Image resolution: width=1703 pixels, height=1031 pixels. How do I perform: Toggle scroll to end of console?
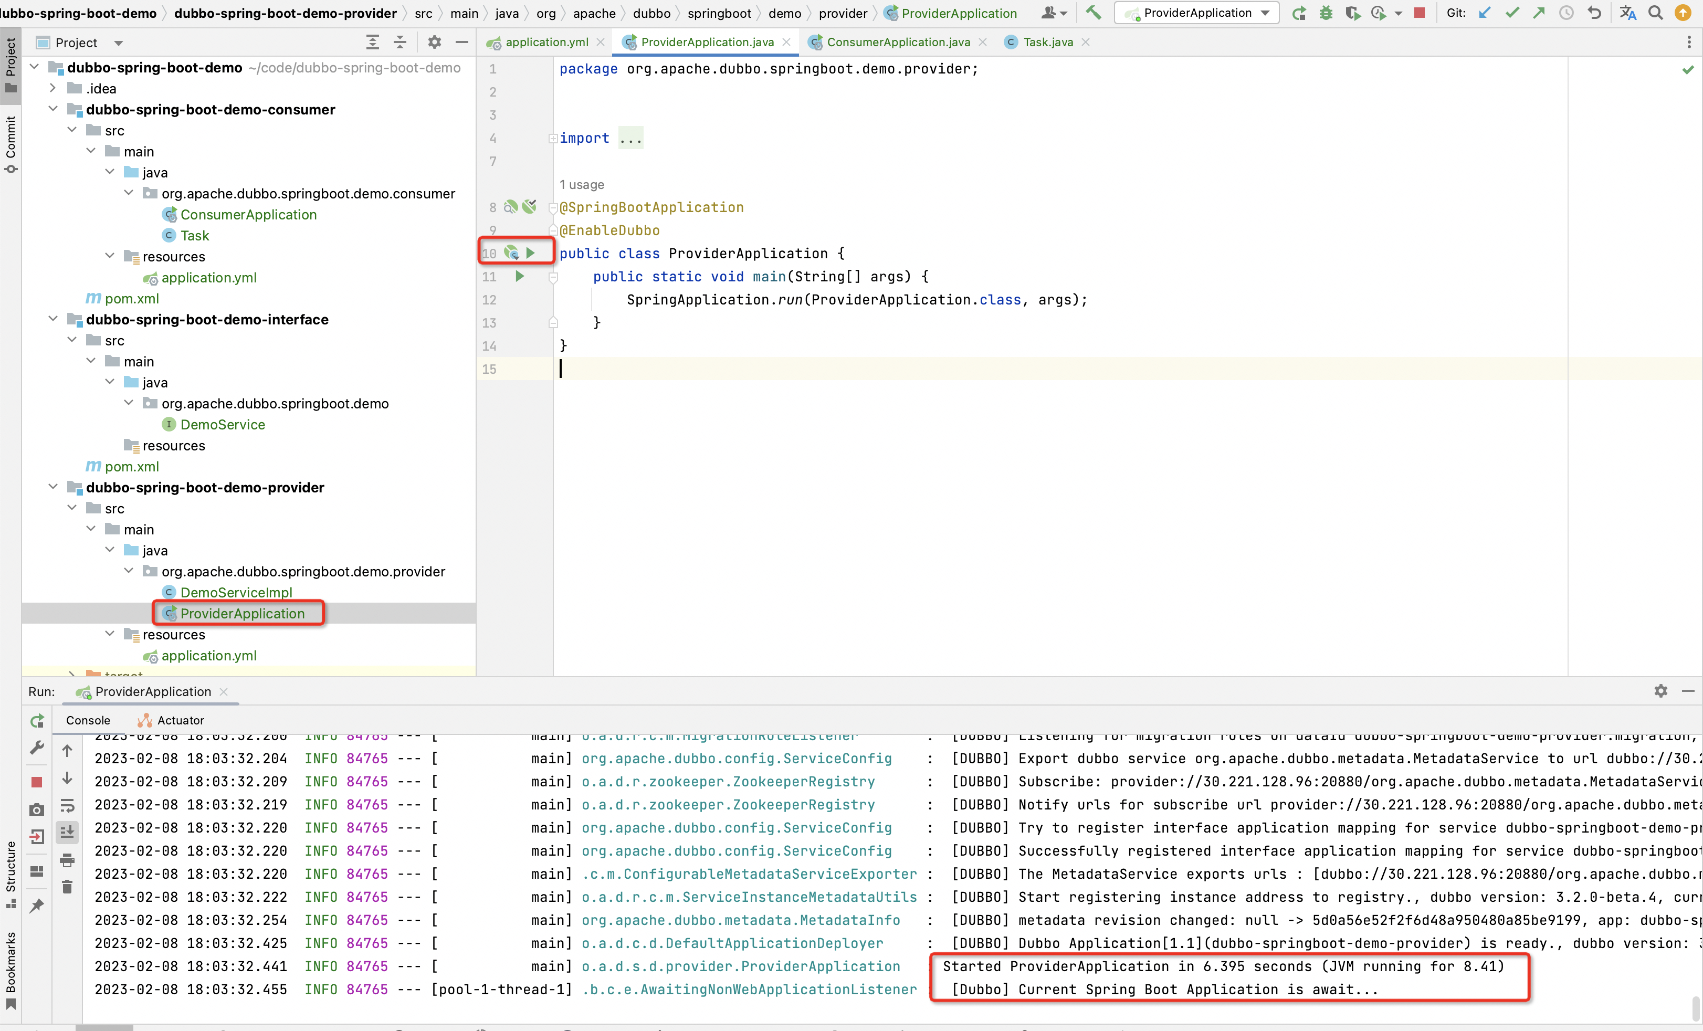[x=67, y=833]
